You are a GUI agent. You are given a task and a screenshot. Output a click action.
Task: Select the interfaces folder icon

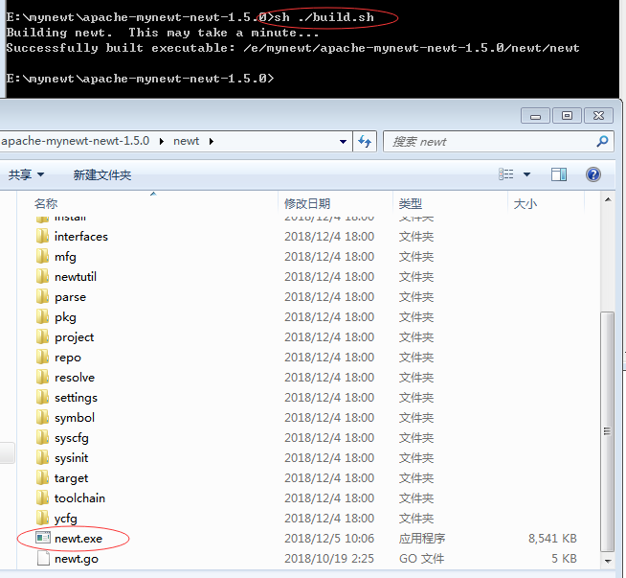(42, 236)
